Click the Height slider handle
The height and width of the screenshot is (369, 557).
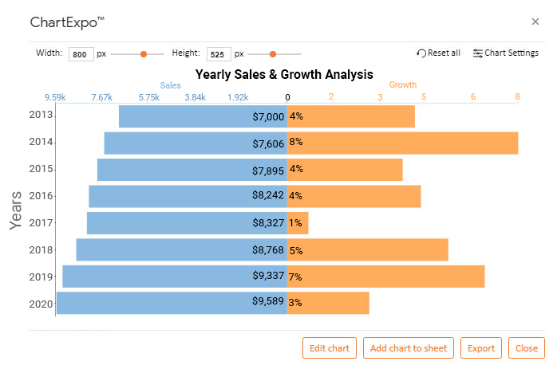point(273,54)
